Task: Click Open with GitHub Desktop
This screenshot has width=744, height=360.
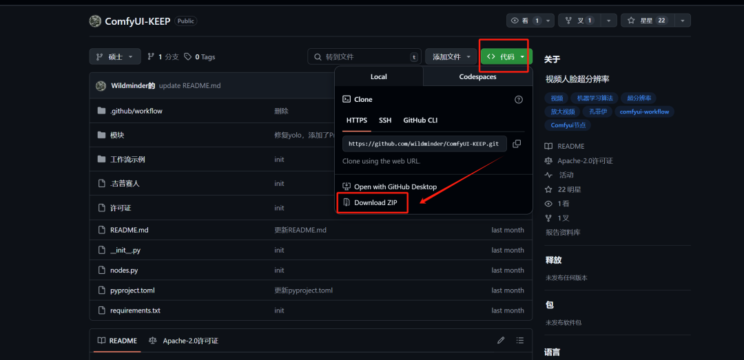Action: click(389, 187)
